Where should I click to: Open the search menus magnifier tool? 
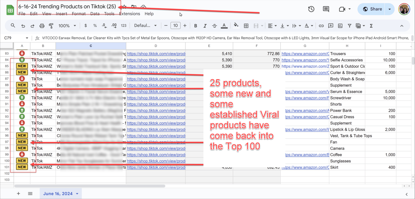coord(13,26)
